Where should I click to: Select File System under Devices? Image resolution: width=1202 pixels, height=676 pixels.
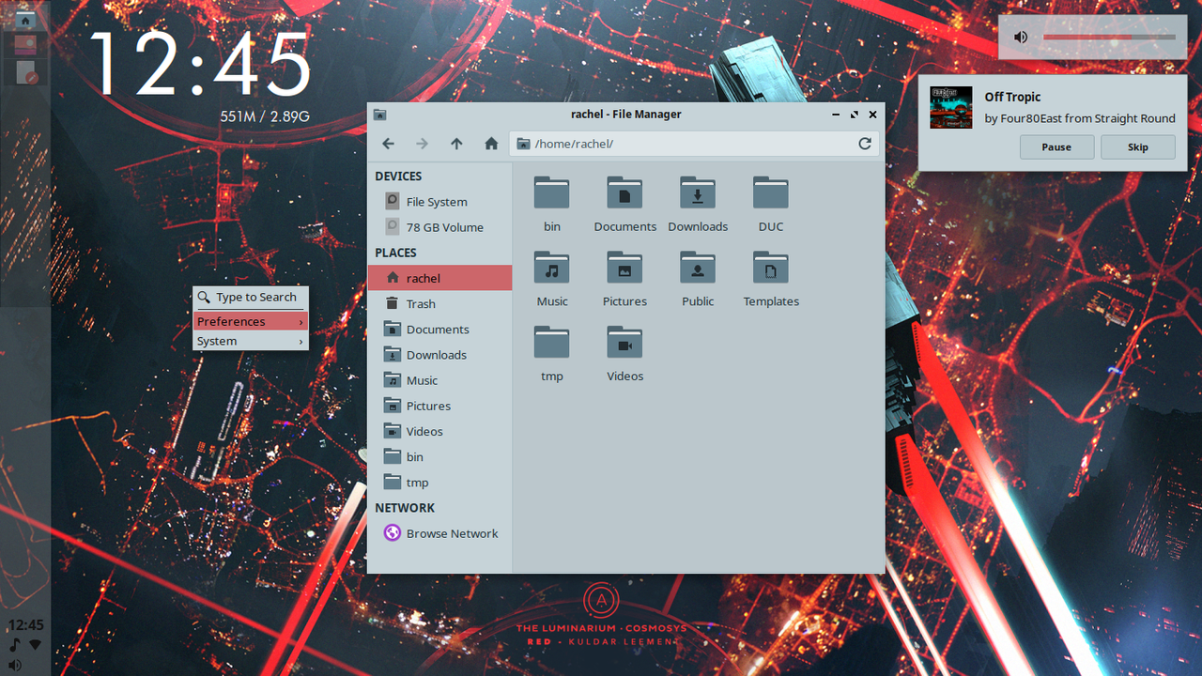click(x=439, y=202)
